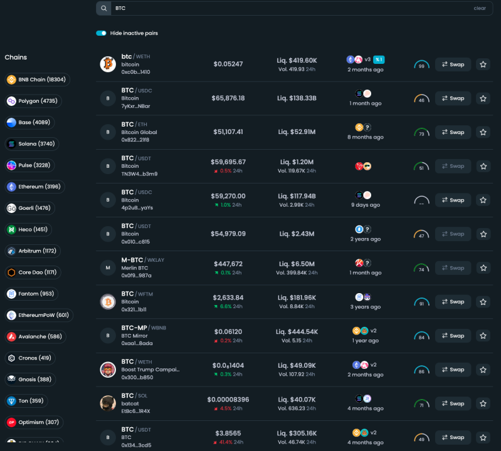Screen dimensions: 501x451
Task: Star the M-BTC/WKLAY pair
Action: tap(483, 268)
